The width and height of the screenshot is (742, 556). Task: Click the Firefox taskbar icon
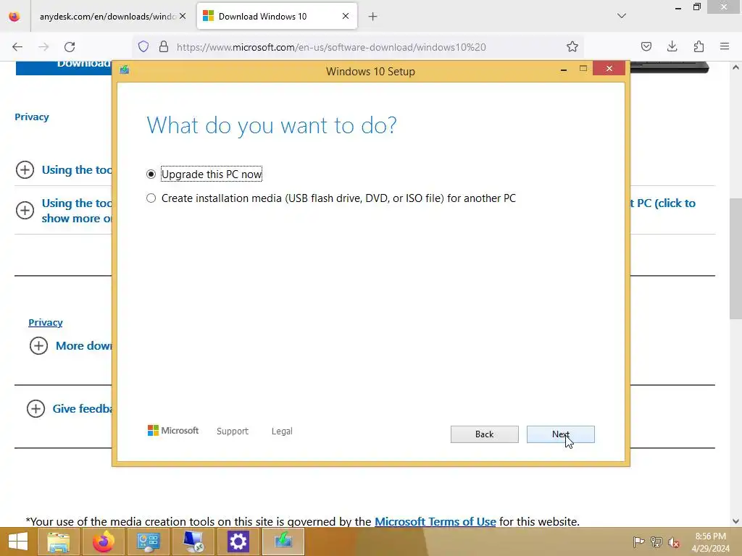point(103,542)
